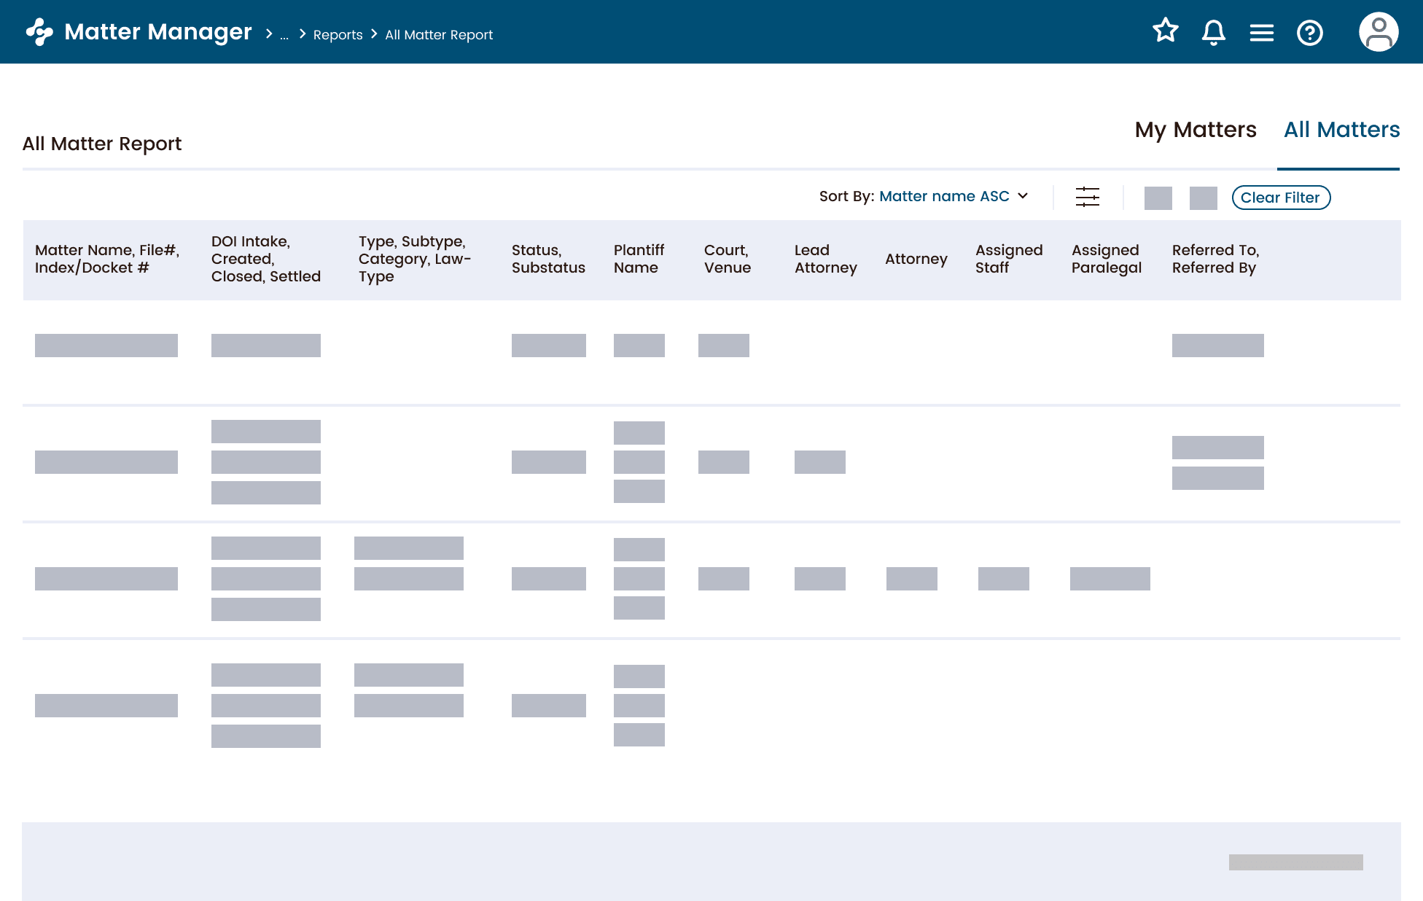1423x901 pixels.
Task: Click the pagination control at bottom right
Action: pyautogui.click(x=1296, y=860)
